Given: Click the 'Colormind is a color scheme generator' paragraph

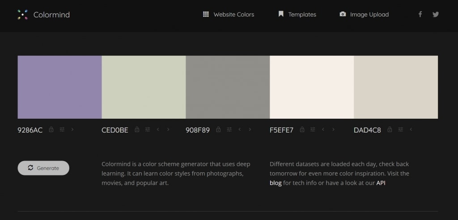Looking at the screenshot, I should tap(176, 174).
